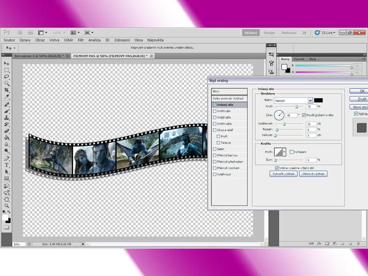Viewport: 368px width, 276px height.
Task: Click the OK button in Styl vrstvy
Action: point(362,91)
